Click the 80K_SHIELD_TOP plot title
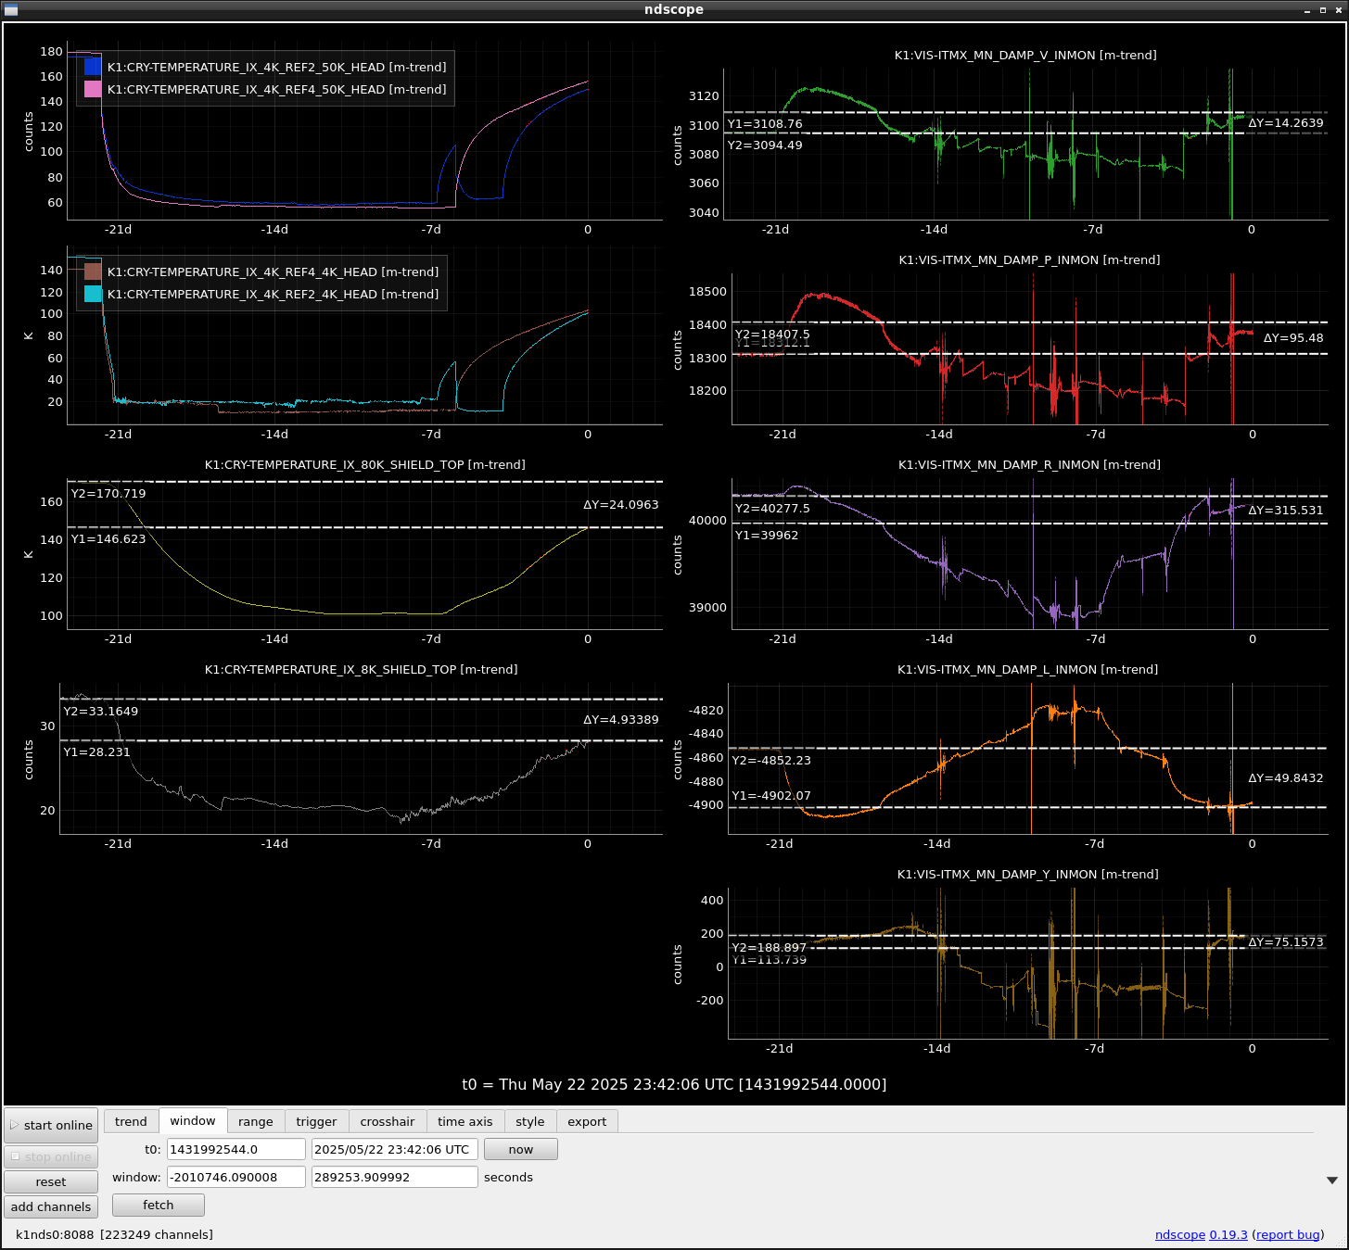Viewport: 1349px width, 1250px height. 364,464
